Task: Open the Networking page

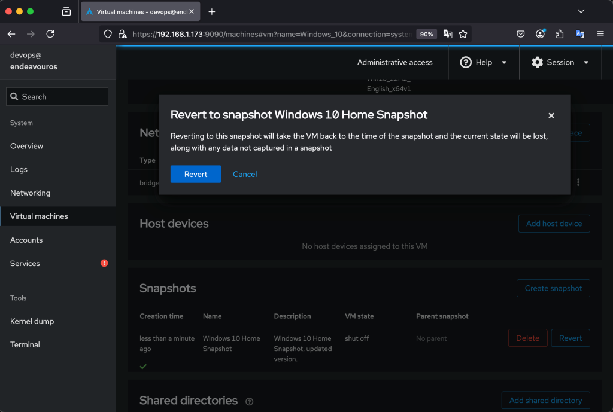Action: tap(58, 193)
